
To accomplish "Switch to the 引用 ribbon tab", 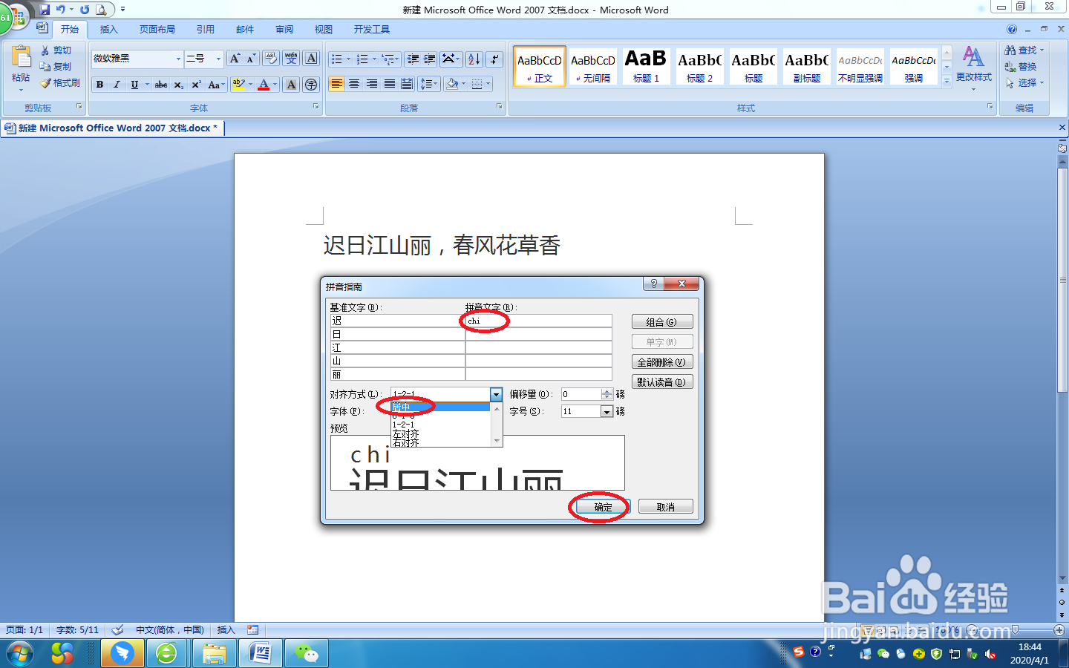I will pyautogui.click(x=206, y=30).
